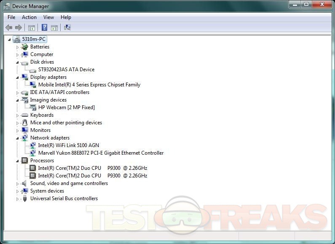Select Universal Serial Bus controllers label
The width and height of the screenshot is (335, 244).
pyautogui.click(x=64, y=198)
